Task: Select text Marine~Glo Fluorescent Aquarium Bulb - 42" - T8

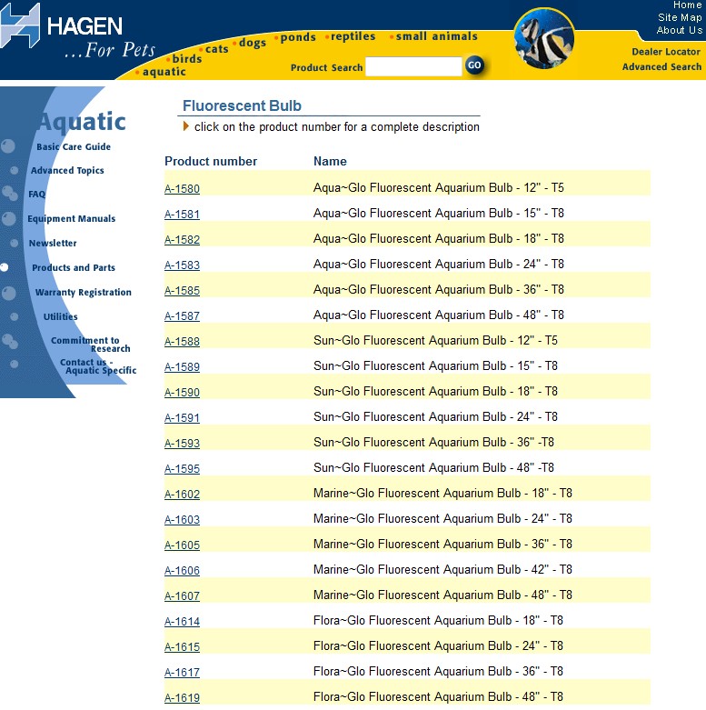Action: pos(442,569)
